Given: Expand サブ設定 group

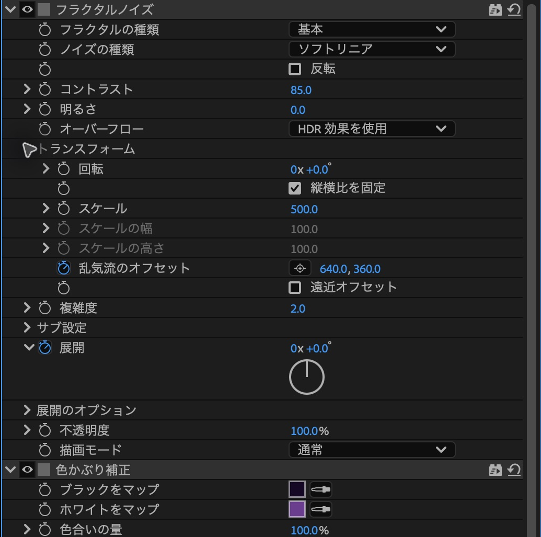Looking at the screenshot, I should (x=27, y=327).
